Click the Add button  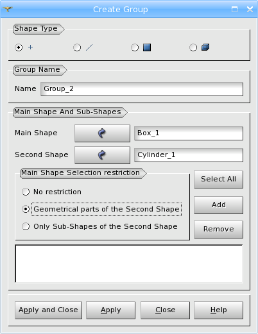pos(218,205)
